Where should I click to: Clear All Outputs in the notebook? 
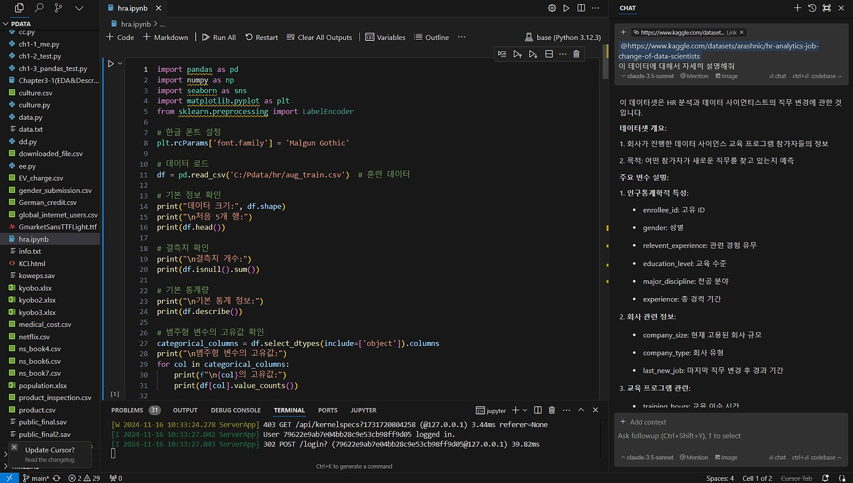pyautogui.click(x=319, y=37)
